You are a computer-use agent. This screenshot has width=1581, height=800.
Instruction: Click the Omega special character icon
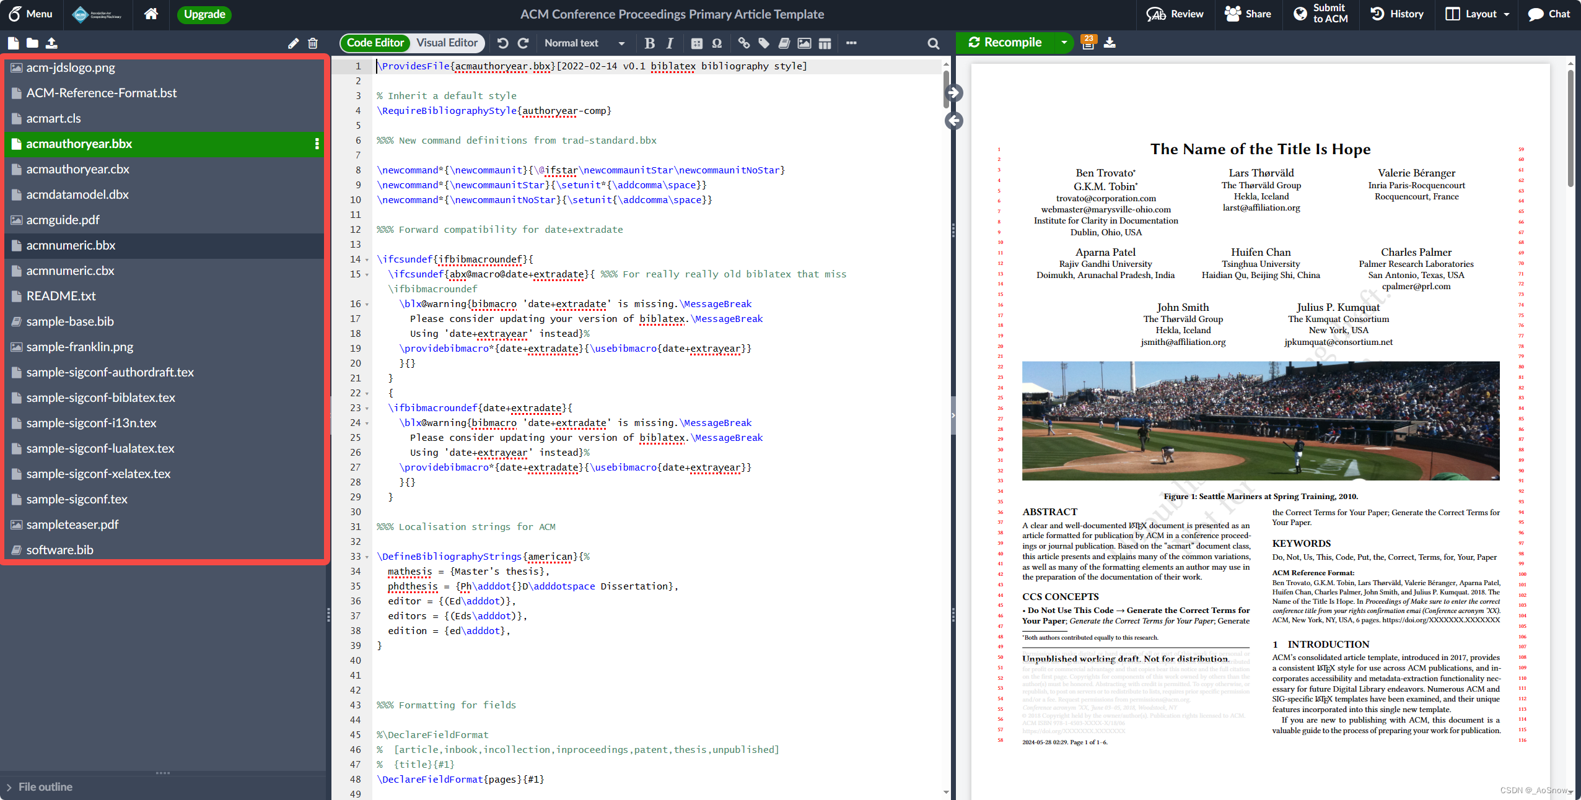click(717, 43)
